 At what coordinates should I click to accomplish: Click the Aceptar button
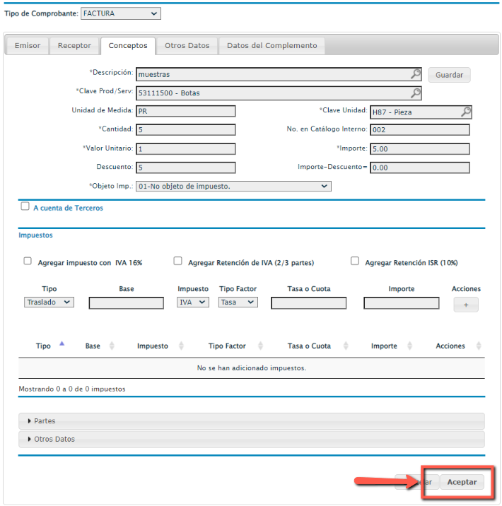click(x=462, y=482)
